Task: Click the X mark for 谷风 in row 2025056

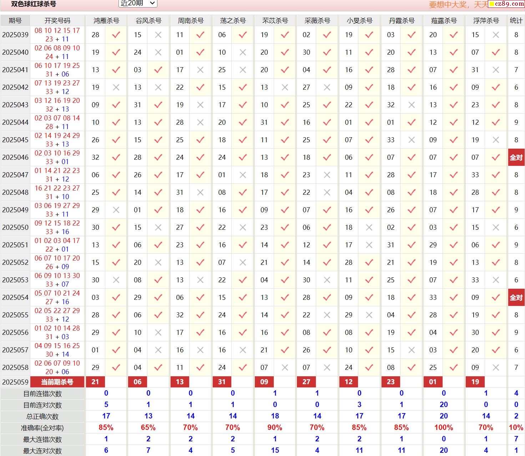Action: tap(158, 333)
